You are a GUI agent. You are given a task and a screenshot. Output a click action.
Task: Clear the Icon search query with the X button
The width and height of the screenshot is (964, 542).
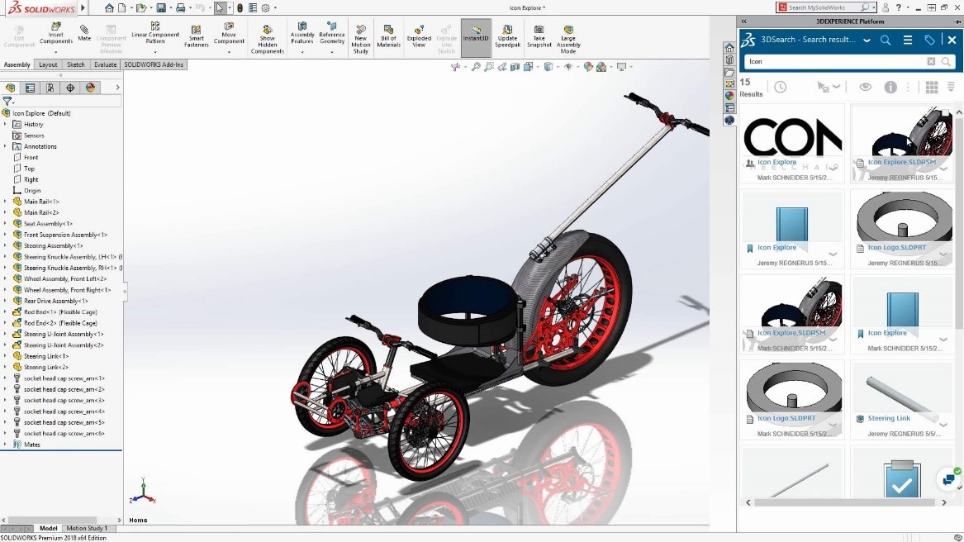coord(932,61)
